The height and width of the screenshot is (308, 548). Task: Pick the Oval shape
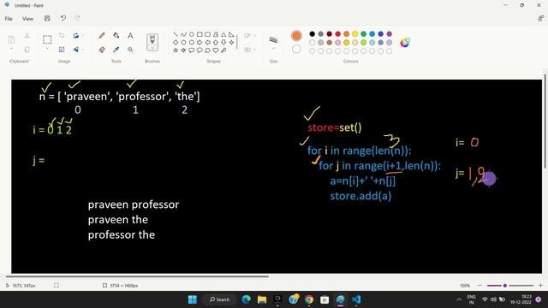pos(192,34)
